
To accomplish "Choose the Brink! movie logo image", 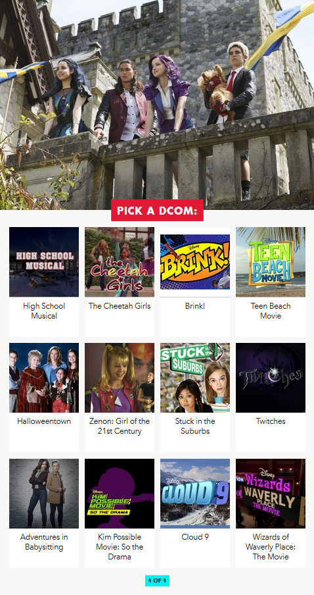I will coord(195,262).
